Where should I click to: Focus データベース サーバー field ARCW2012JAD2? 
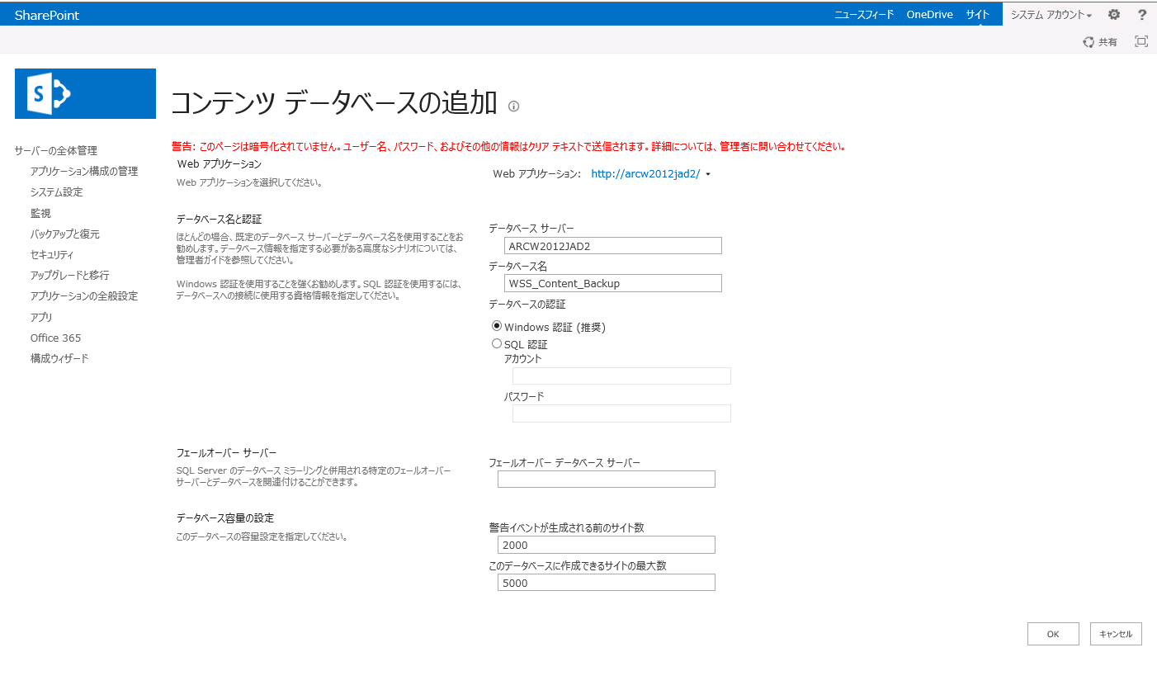(613, 245)
